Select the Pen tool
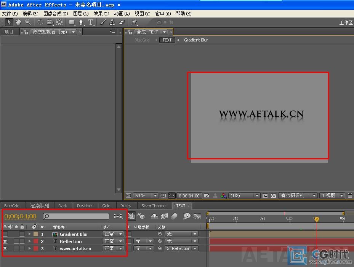 coord(81,22)
